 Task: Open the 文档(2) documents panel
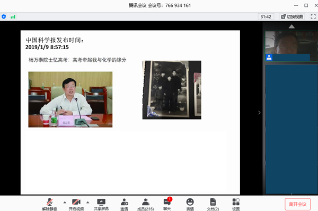pos(213,204)
